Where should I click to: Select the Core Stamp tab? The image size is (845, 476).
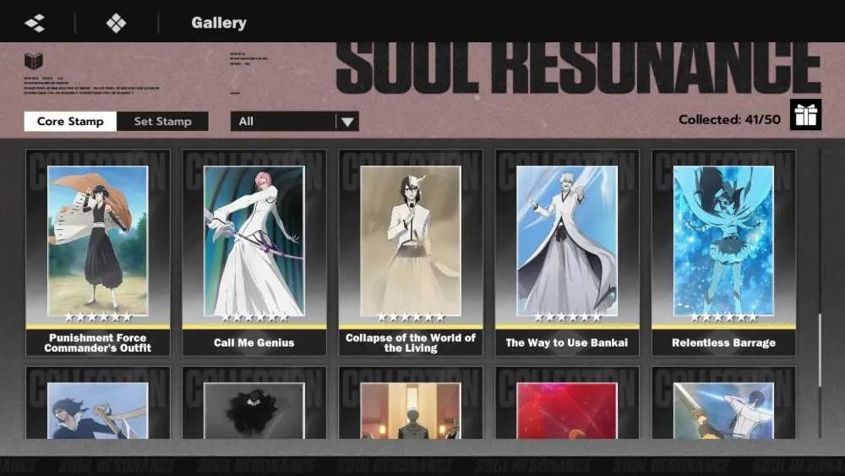(x=70, y=121)
